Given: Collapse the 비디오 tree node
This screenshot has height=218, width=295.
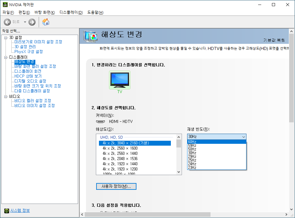Looking at the screenshot, I should click(x=6, y=97).
